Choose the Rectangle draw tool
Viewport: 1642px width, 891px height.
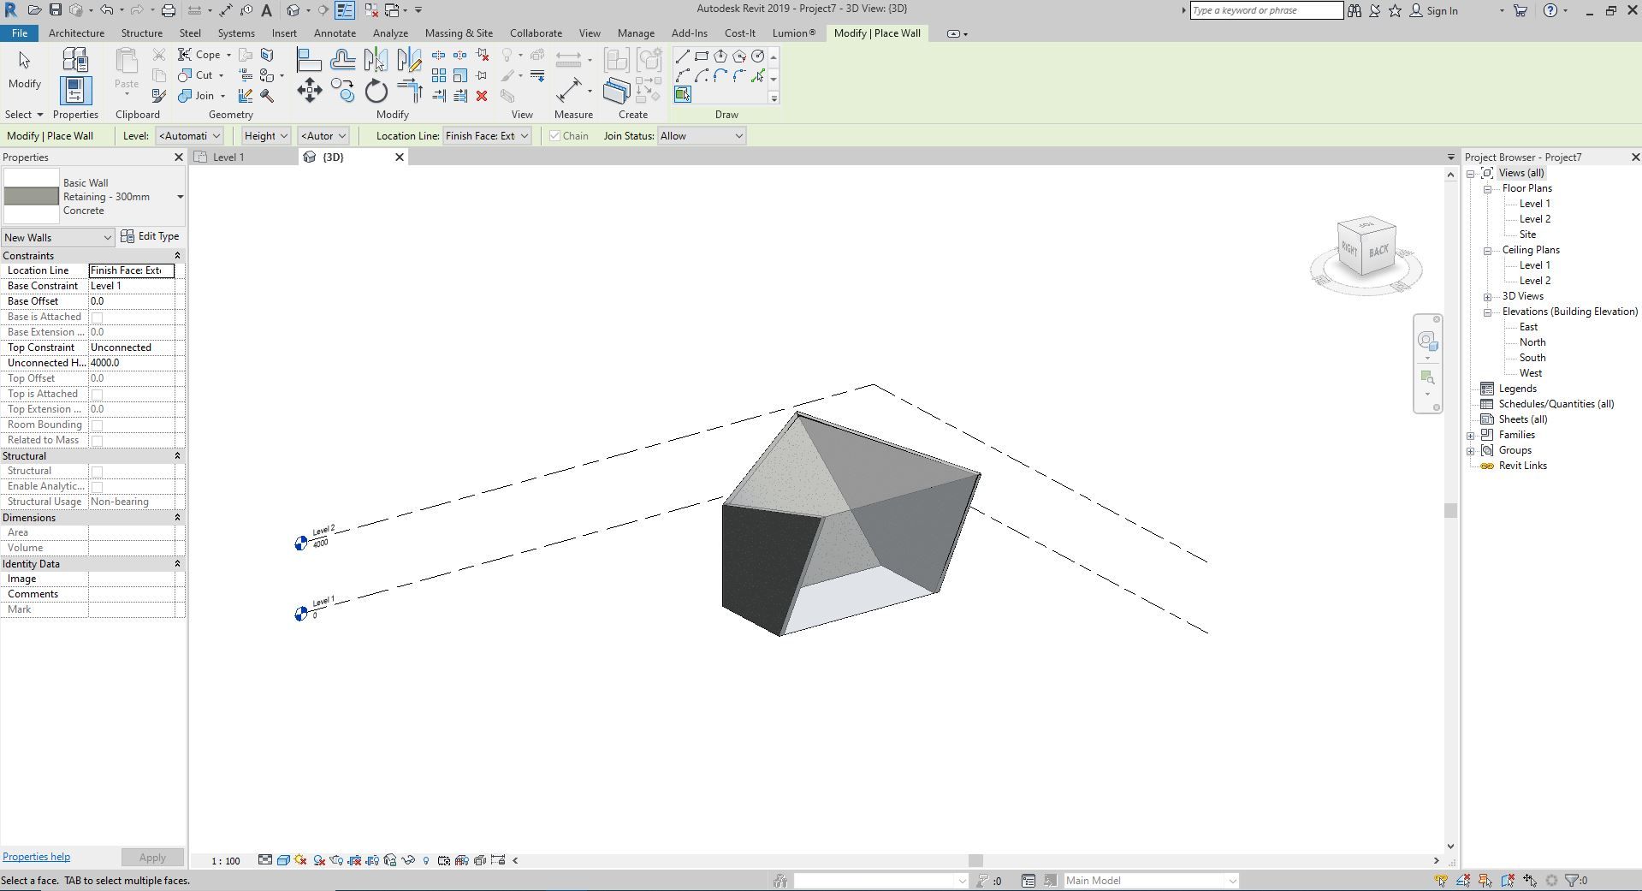coord(701,56)
